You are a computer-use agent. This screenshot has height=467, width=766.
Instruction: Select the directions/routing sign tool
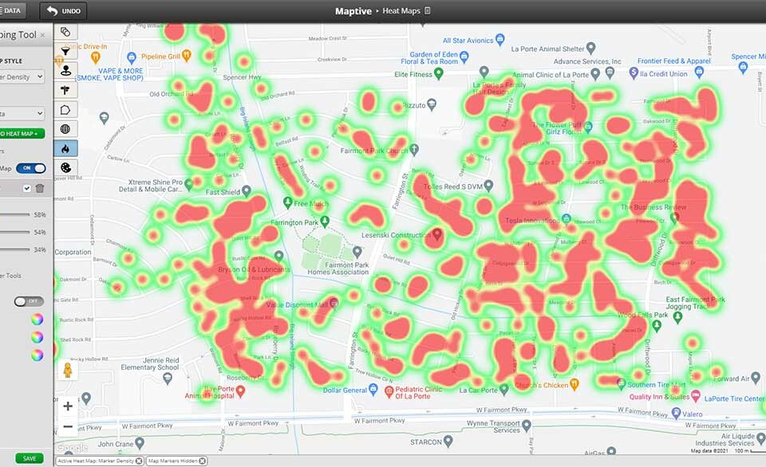coord(66,89)
